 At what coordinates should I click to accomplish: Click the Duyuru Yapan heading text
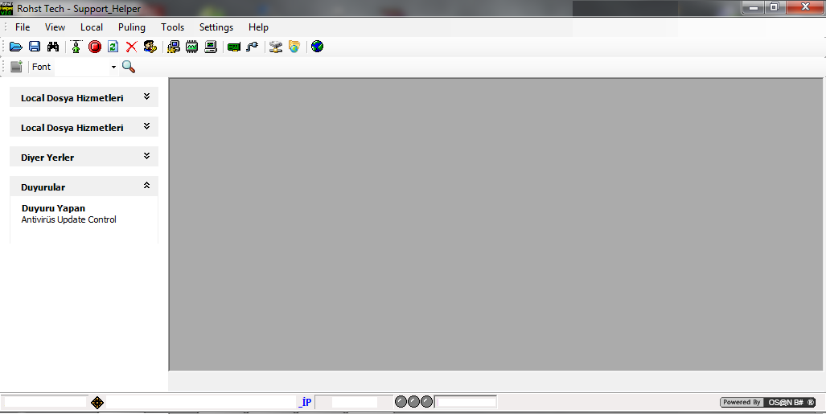53,208
